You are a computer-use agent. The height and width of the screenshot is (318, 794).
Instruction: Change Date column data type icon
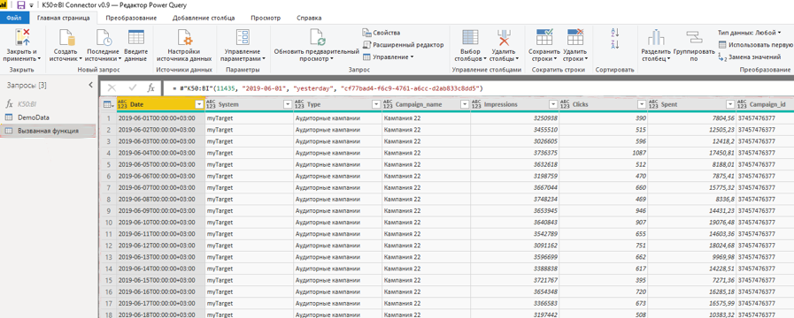point(122,104)
